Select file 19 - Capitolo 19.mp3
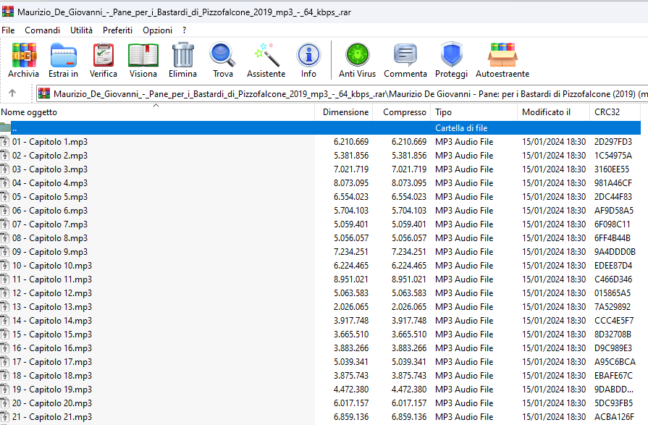This screenshot has width=648, height=425. [320, 389]
